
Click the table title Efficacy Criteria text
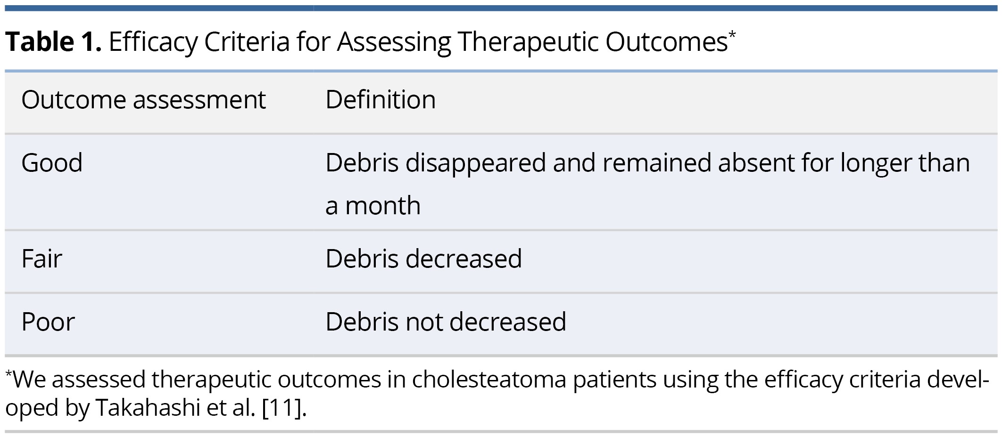(x=198, y=43)
